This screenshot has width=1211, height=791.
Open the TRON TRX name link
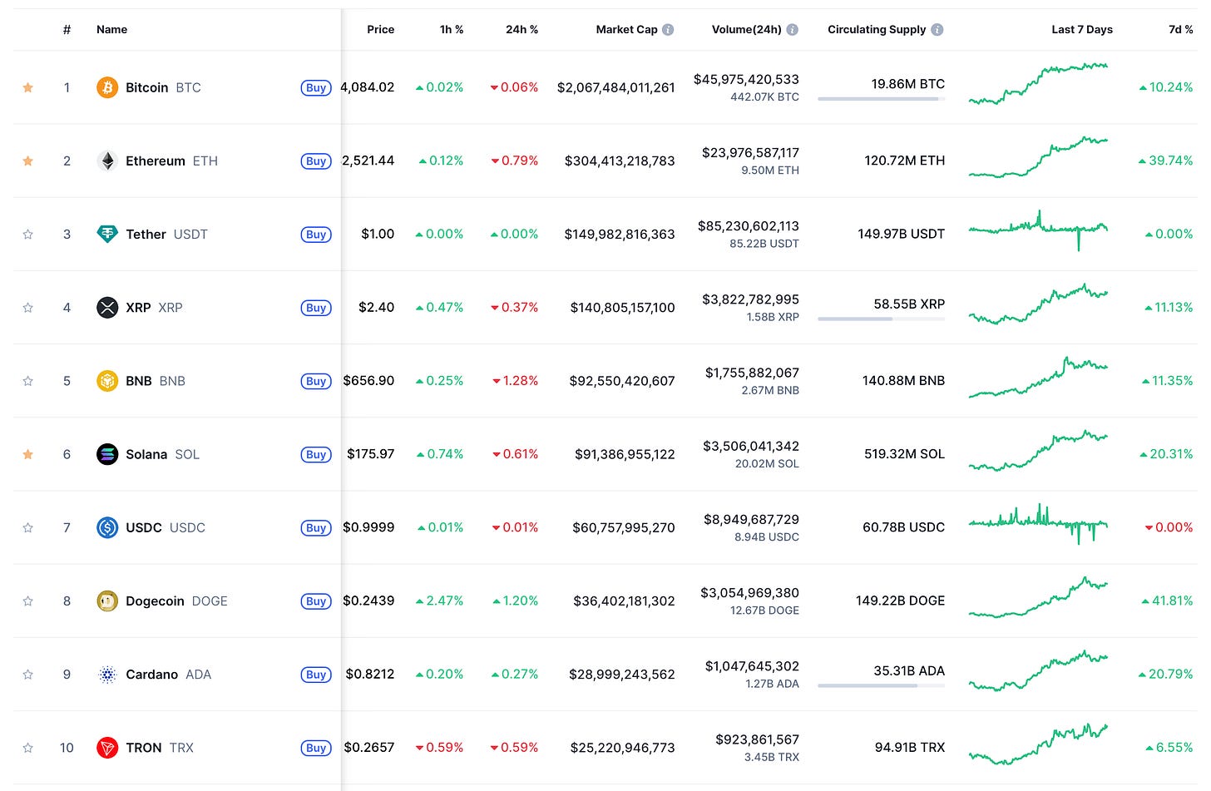160,748
